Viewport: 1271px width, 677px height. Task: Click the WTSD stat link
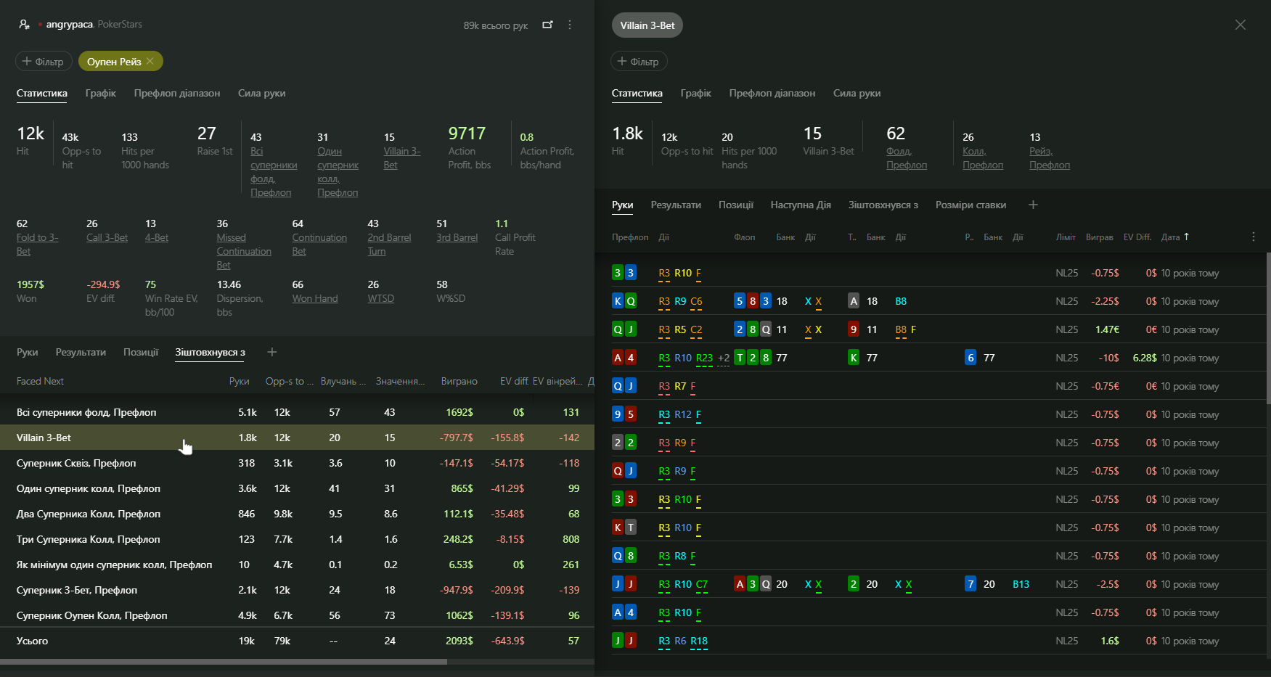(x=381, y=298)
